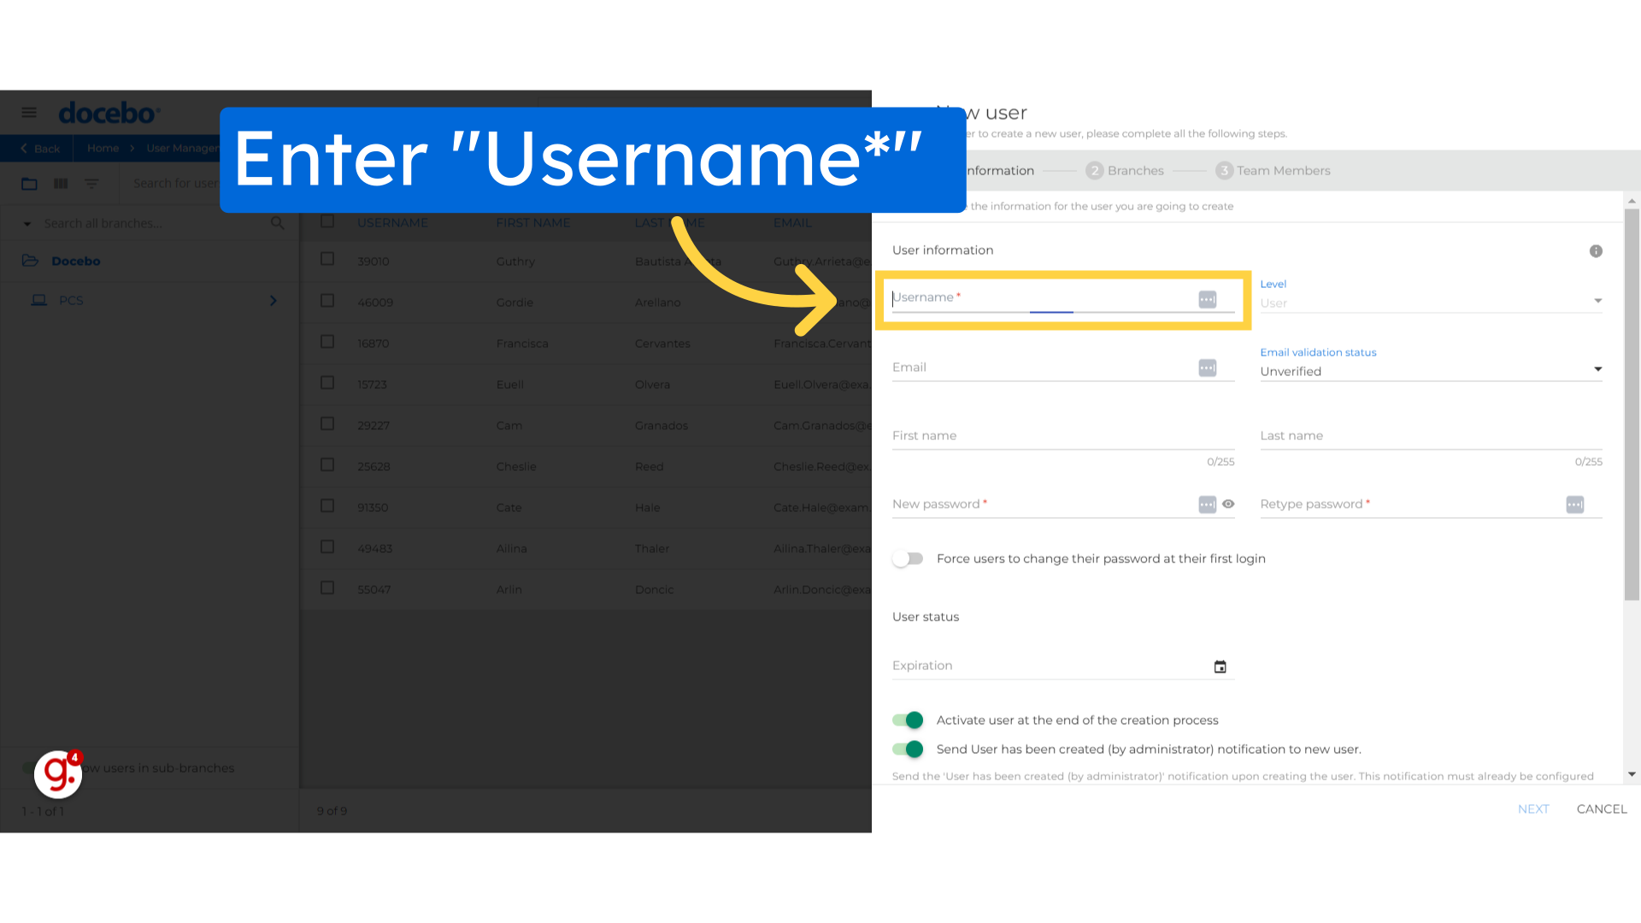
Task: Click the Docebo logo in the top left
Action: 109,112
